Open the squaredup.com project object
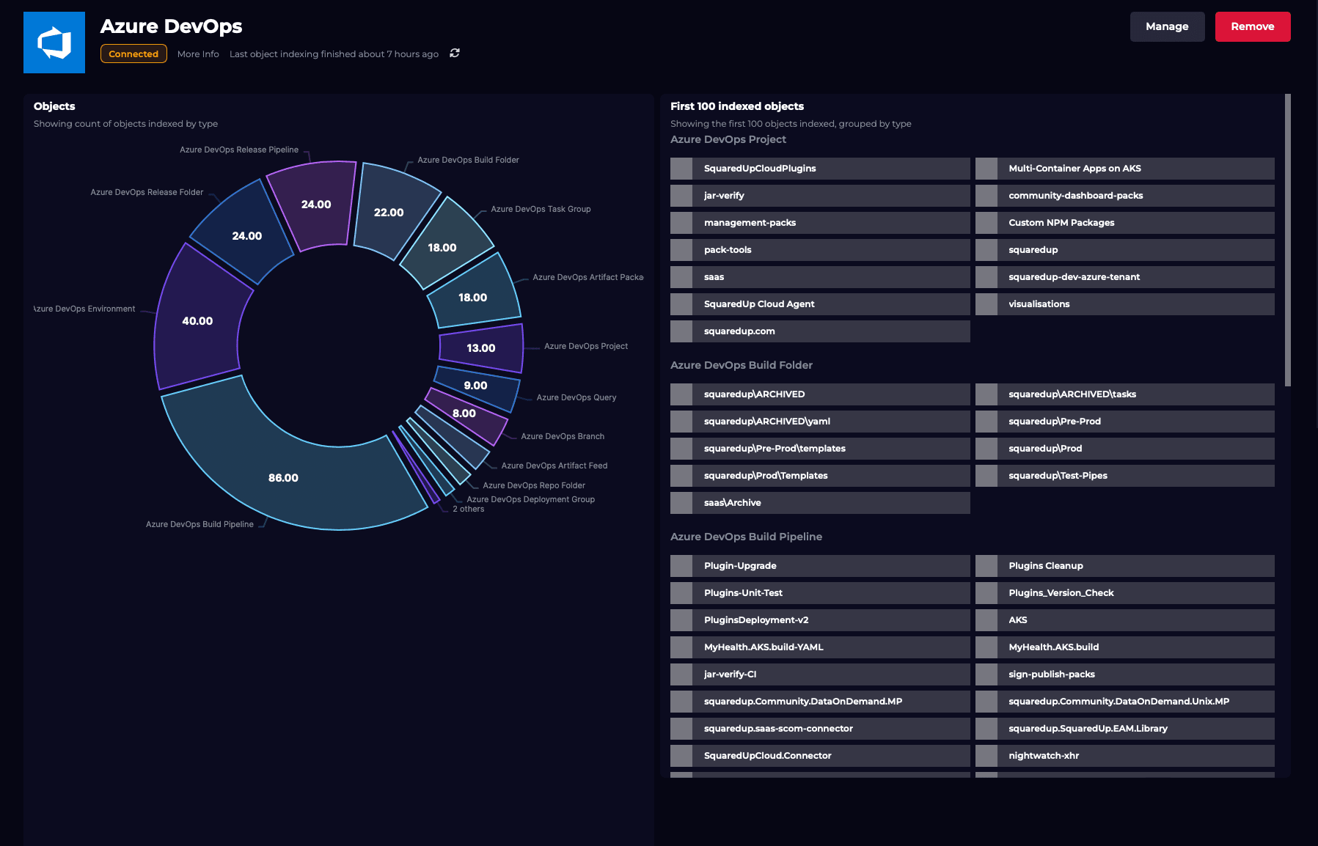1318x846 pixels. pos(820,331)
